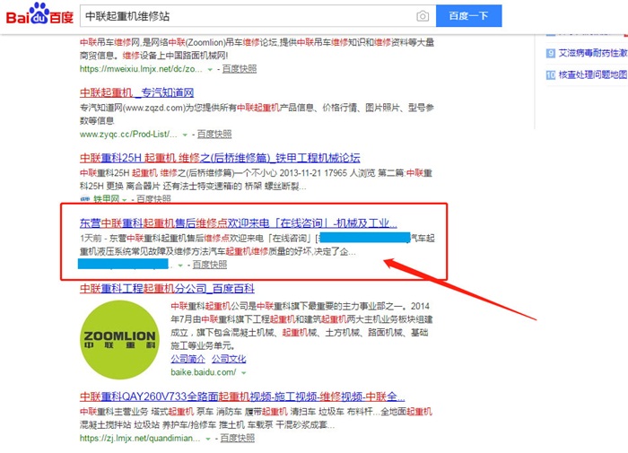The image size is (628, 453).
Task: Click the 百度一下 search button
Action: coord(468,16)
